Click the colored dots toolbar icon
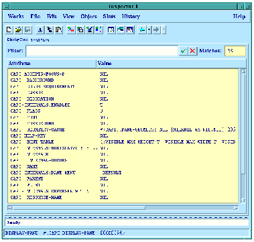254x242 pixels. tap(99, 29)
